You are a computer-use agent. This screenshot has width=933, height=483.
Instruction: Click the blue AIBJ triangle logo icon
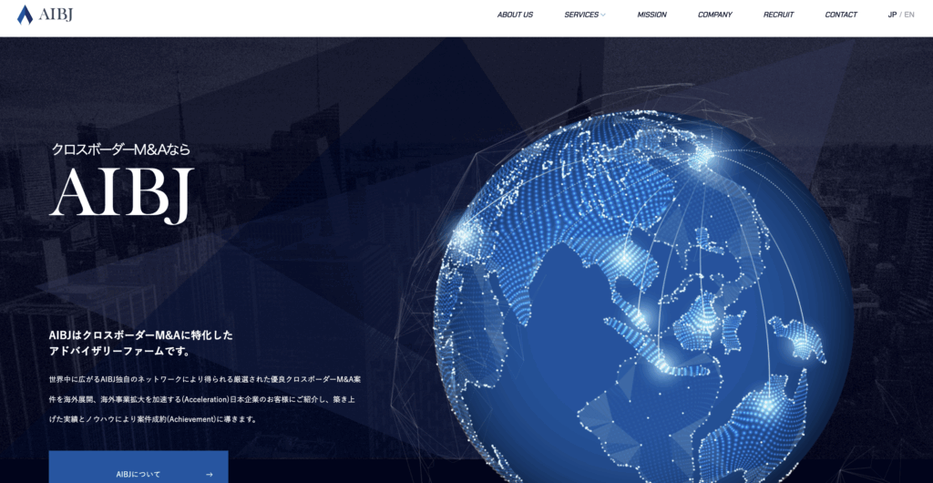(26, 15)
